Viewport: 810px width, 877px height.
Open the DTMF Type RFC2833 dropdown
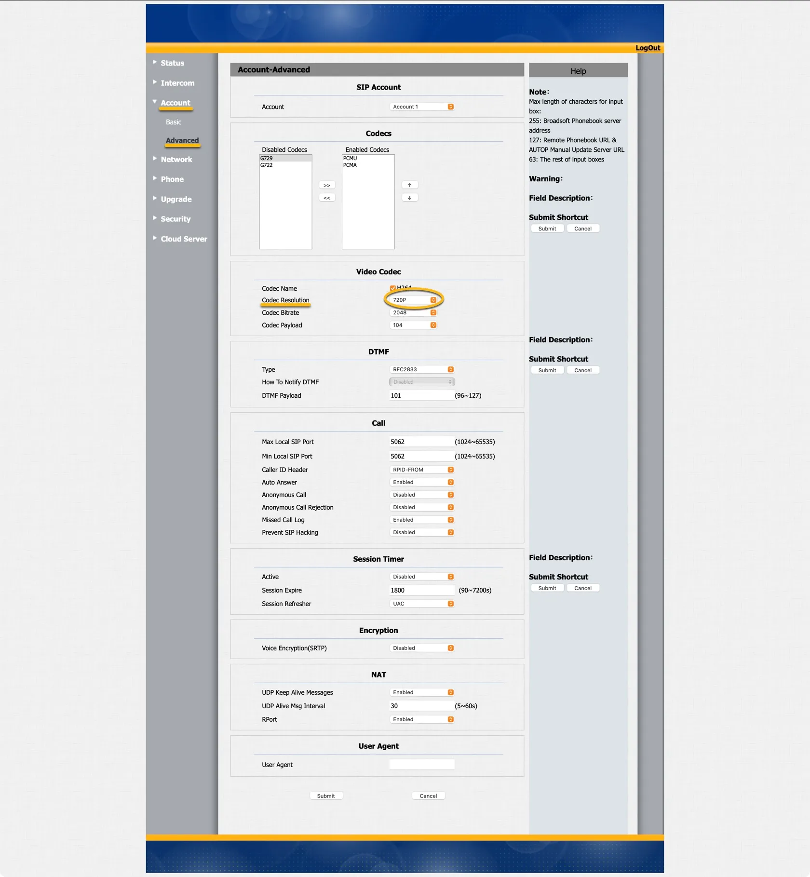pyautogui.click(x=422, y=369)
